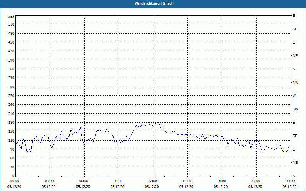Select the 510 y-axis value
306x191 pixels.
(x=11, y=24)
